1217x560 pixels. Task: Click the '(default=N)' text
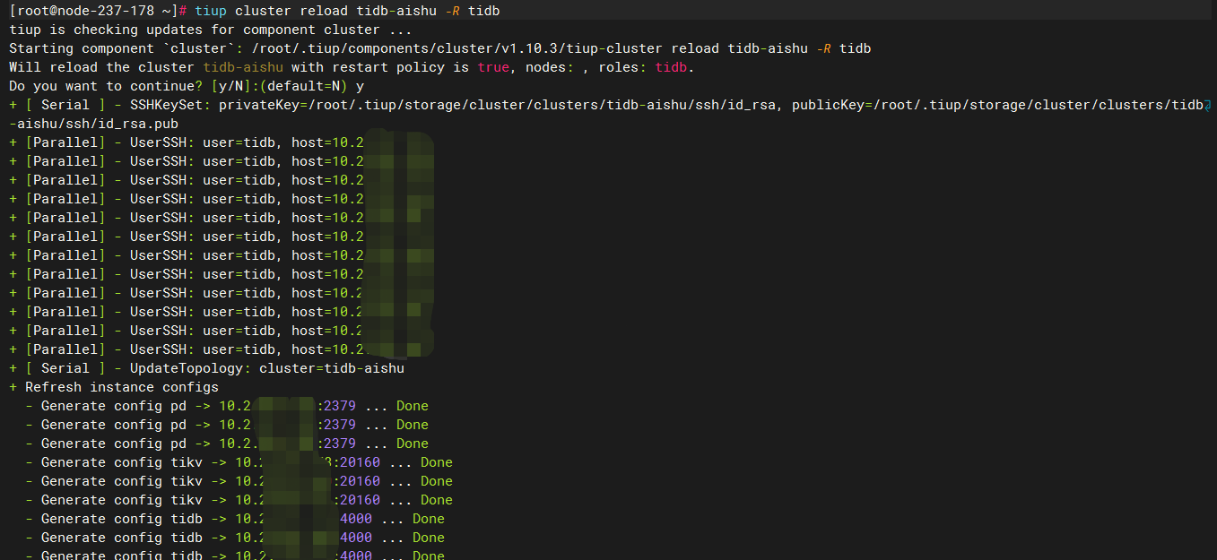tap(304, 86)
